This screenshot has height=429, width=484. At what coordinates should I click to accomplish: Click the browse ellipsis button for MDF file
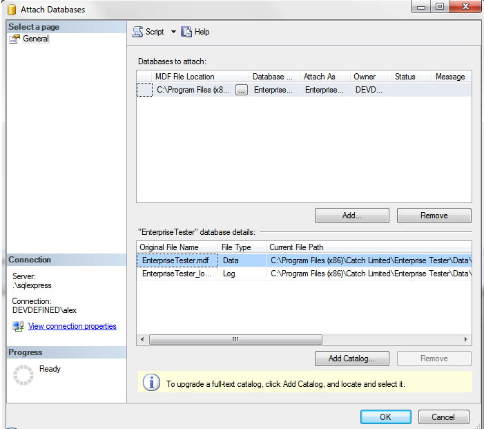pos(241,90)
